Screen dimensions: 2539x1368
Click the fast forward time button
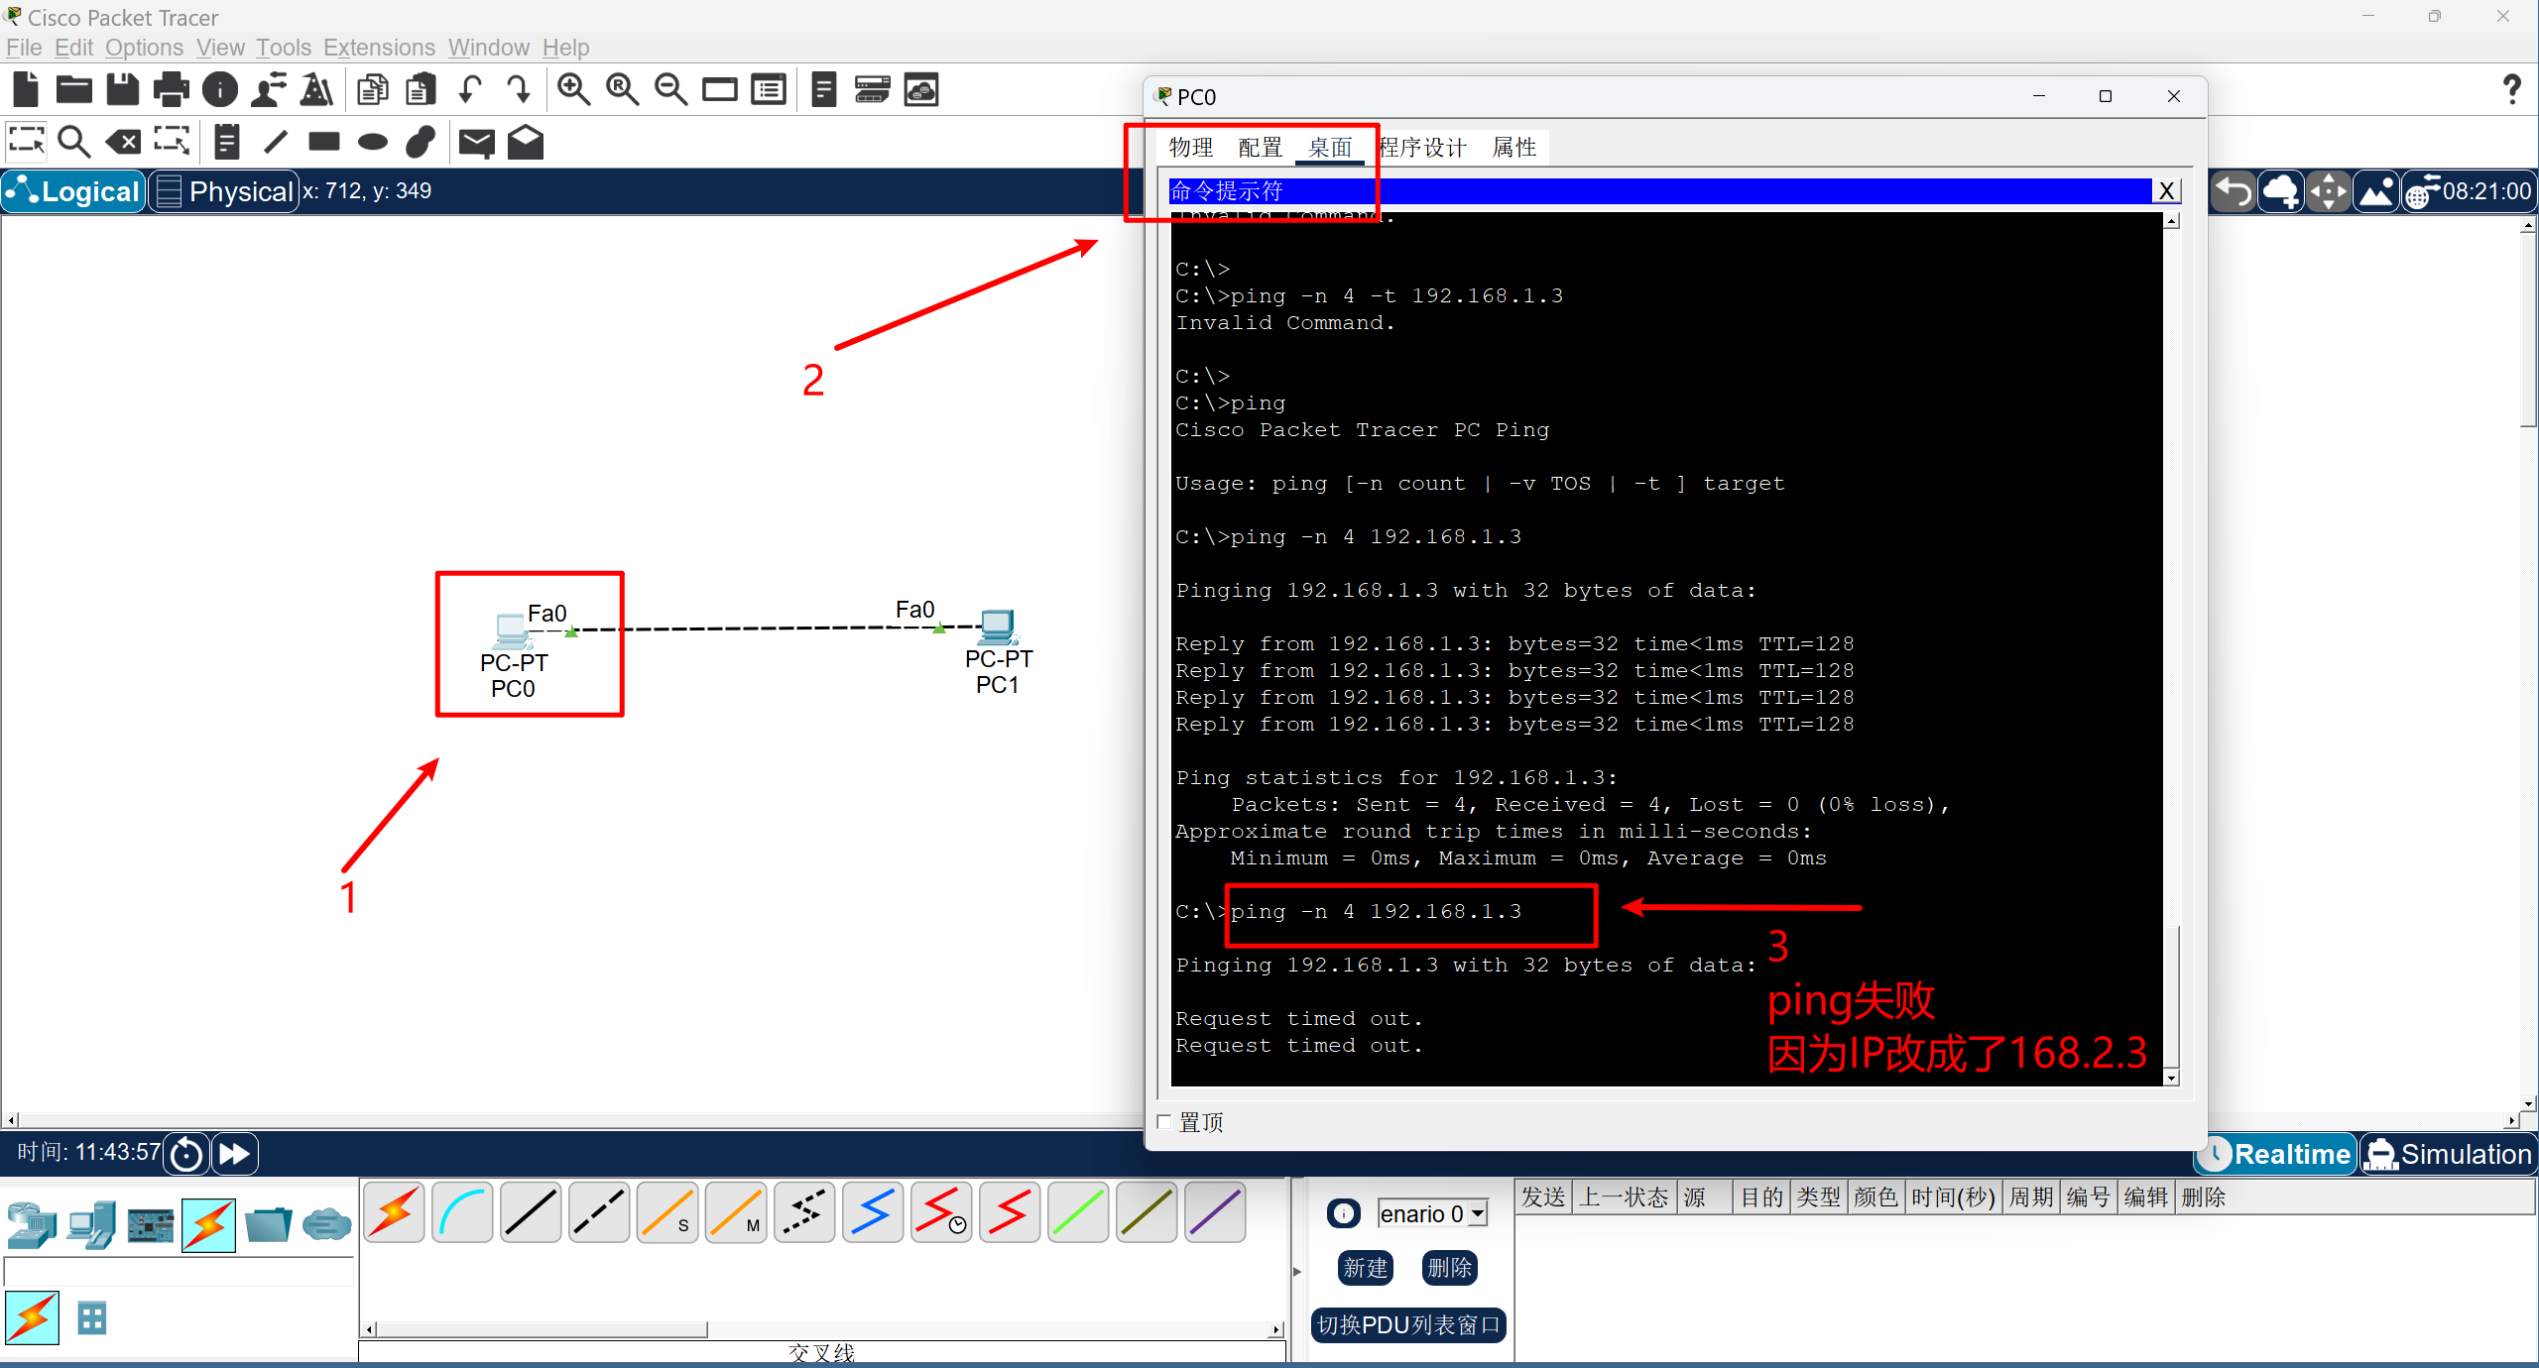235,1154
